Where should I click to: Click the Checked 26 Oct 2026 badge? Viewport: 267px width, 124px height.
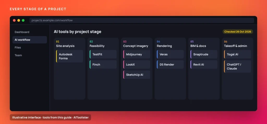(x=238, y=32)
